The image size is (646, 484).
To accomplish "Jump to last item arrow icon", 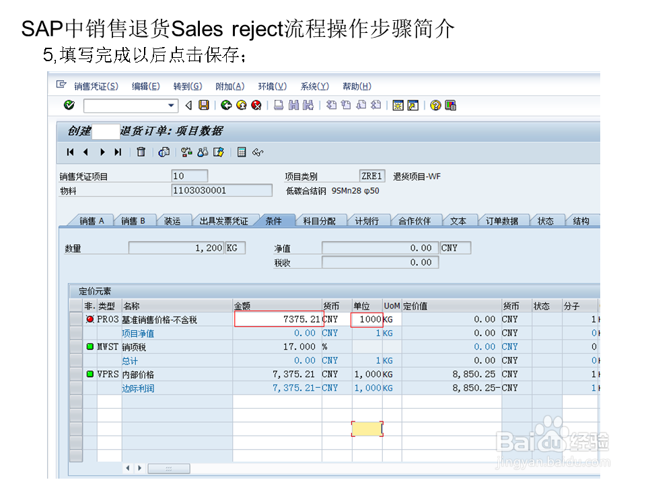I will [x=118, y=153].
